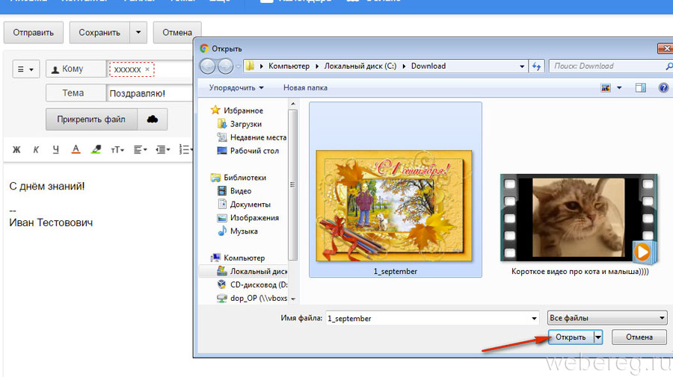The height and width of the screenshot is (377, 673).
Task: Expand the address bar history dropdown
Action: click(x=522, y=66)
